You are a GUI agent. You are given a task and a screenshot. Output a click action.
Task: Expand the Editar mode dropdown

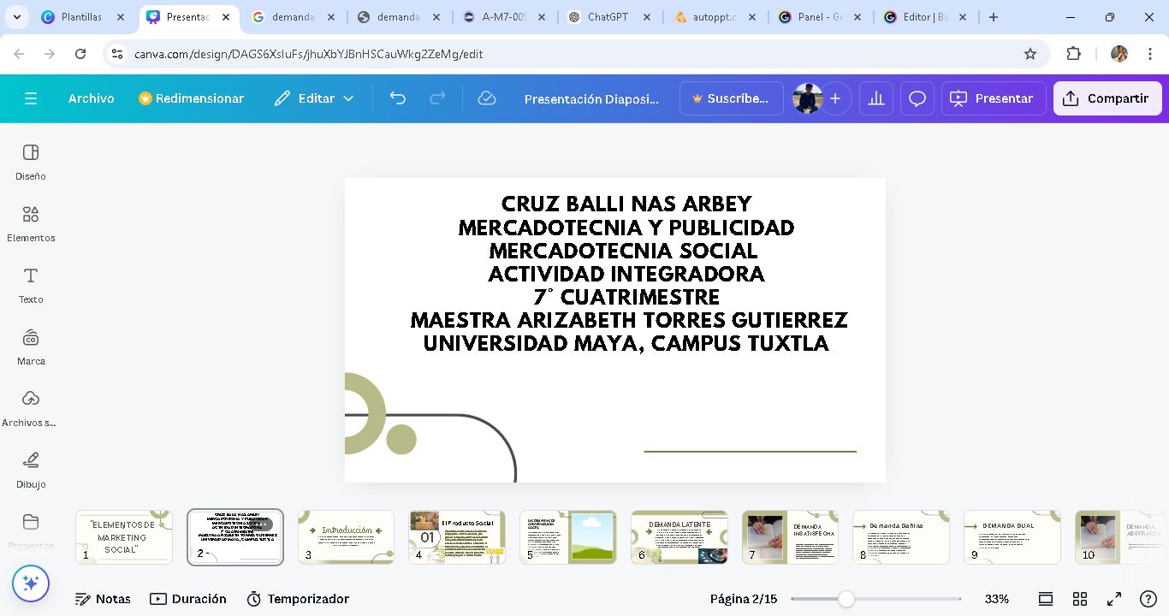point(314,98)
